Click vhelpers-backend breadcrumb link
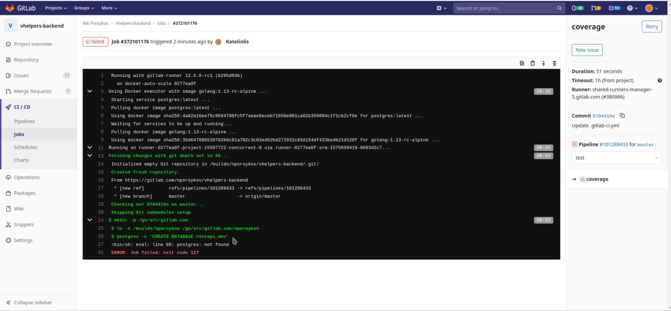The width and height of the screenshot is (671, 311). (x=133, y=24)
